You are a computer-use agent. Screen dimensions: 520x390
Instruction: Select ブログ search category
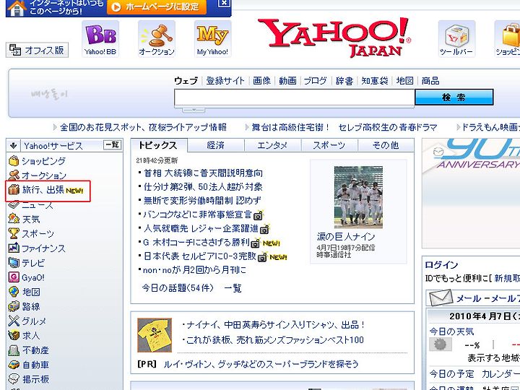[x=315, y=81]
